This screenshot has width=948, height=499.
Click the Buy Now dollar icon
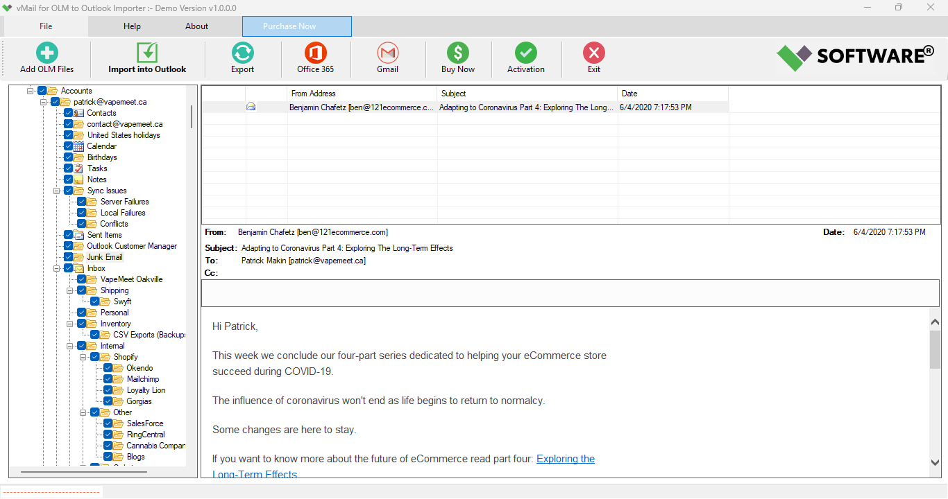tap(458, 53)
